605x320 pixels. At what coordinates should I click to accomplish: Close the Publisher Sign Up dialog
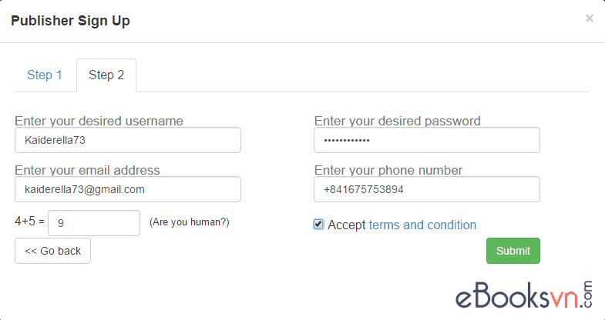(589, 18)
